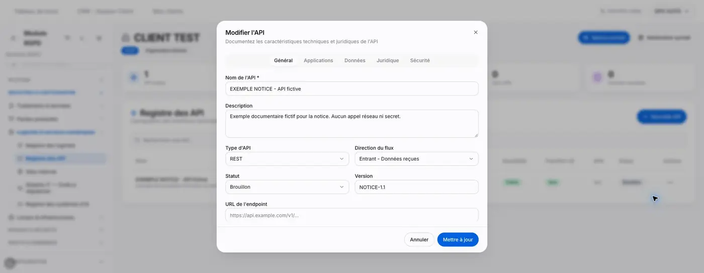The height and width of the screenshot is (273, 704).
Task: Open the Juridique tab
Action: click(x=388, y=60)
